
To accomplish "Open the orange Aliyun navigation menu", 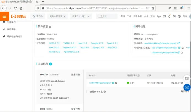I will coord(4,16).
